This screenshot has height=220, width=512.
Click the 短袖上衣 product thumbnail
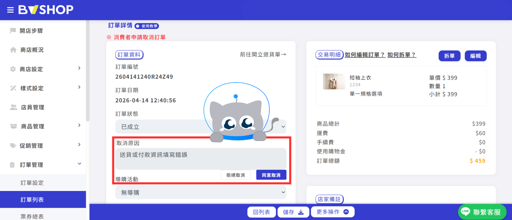coord(334,81)
